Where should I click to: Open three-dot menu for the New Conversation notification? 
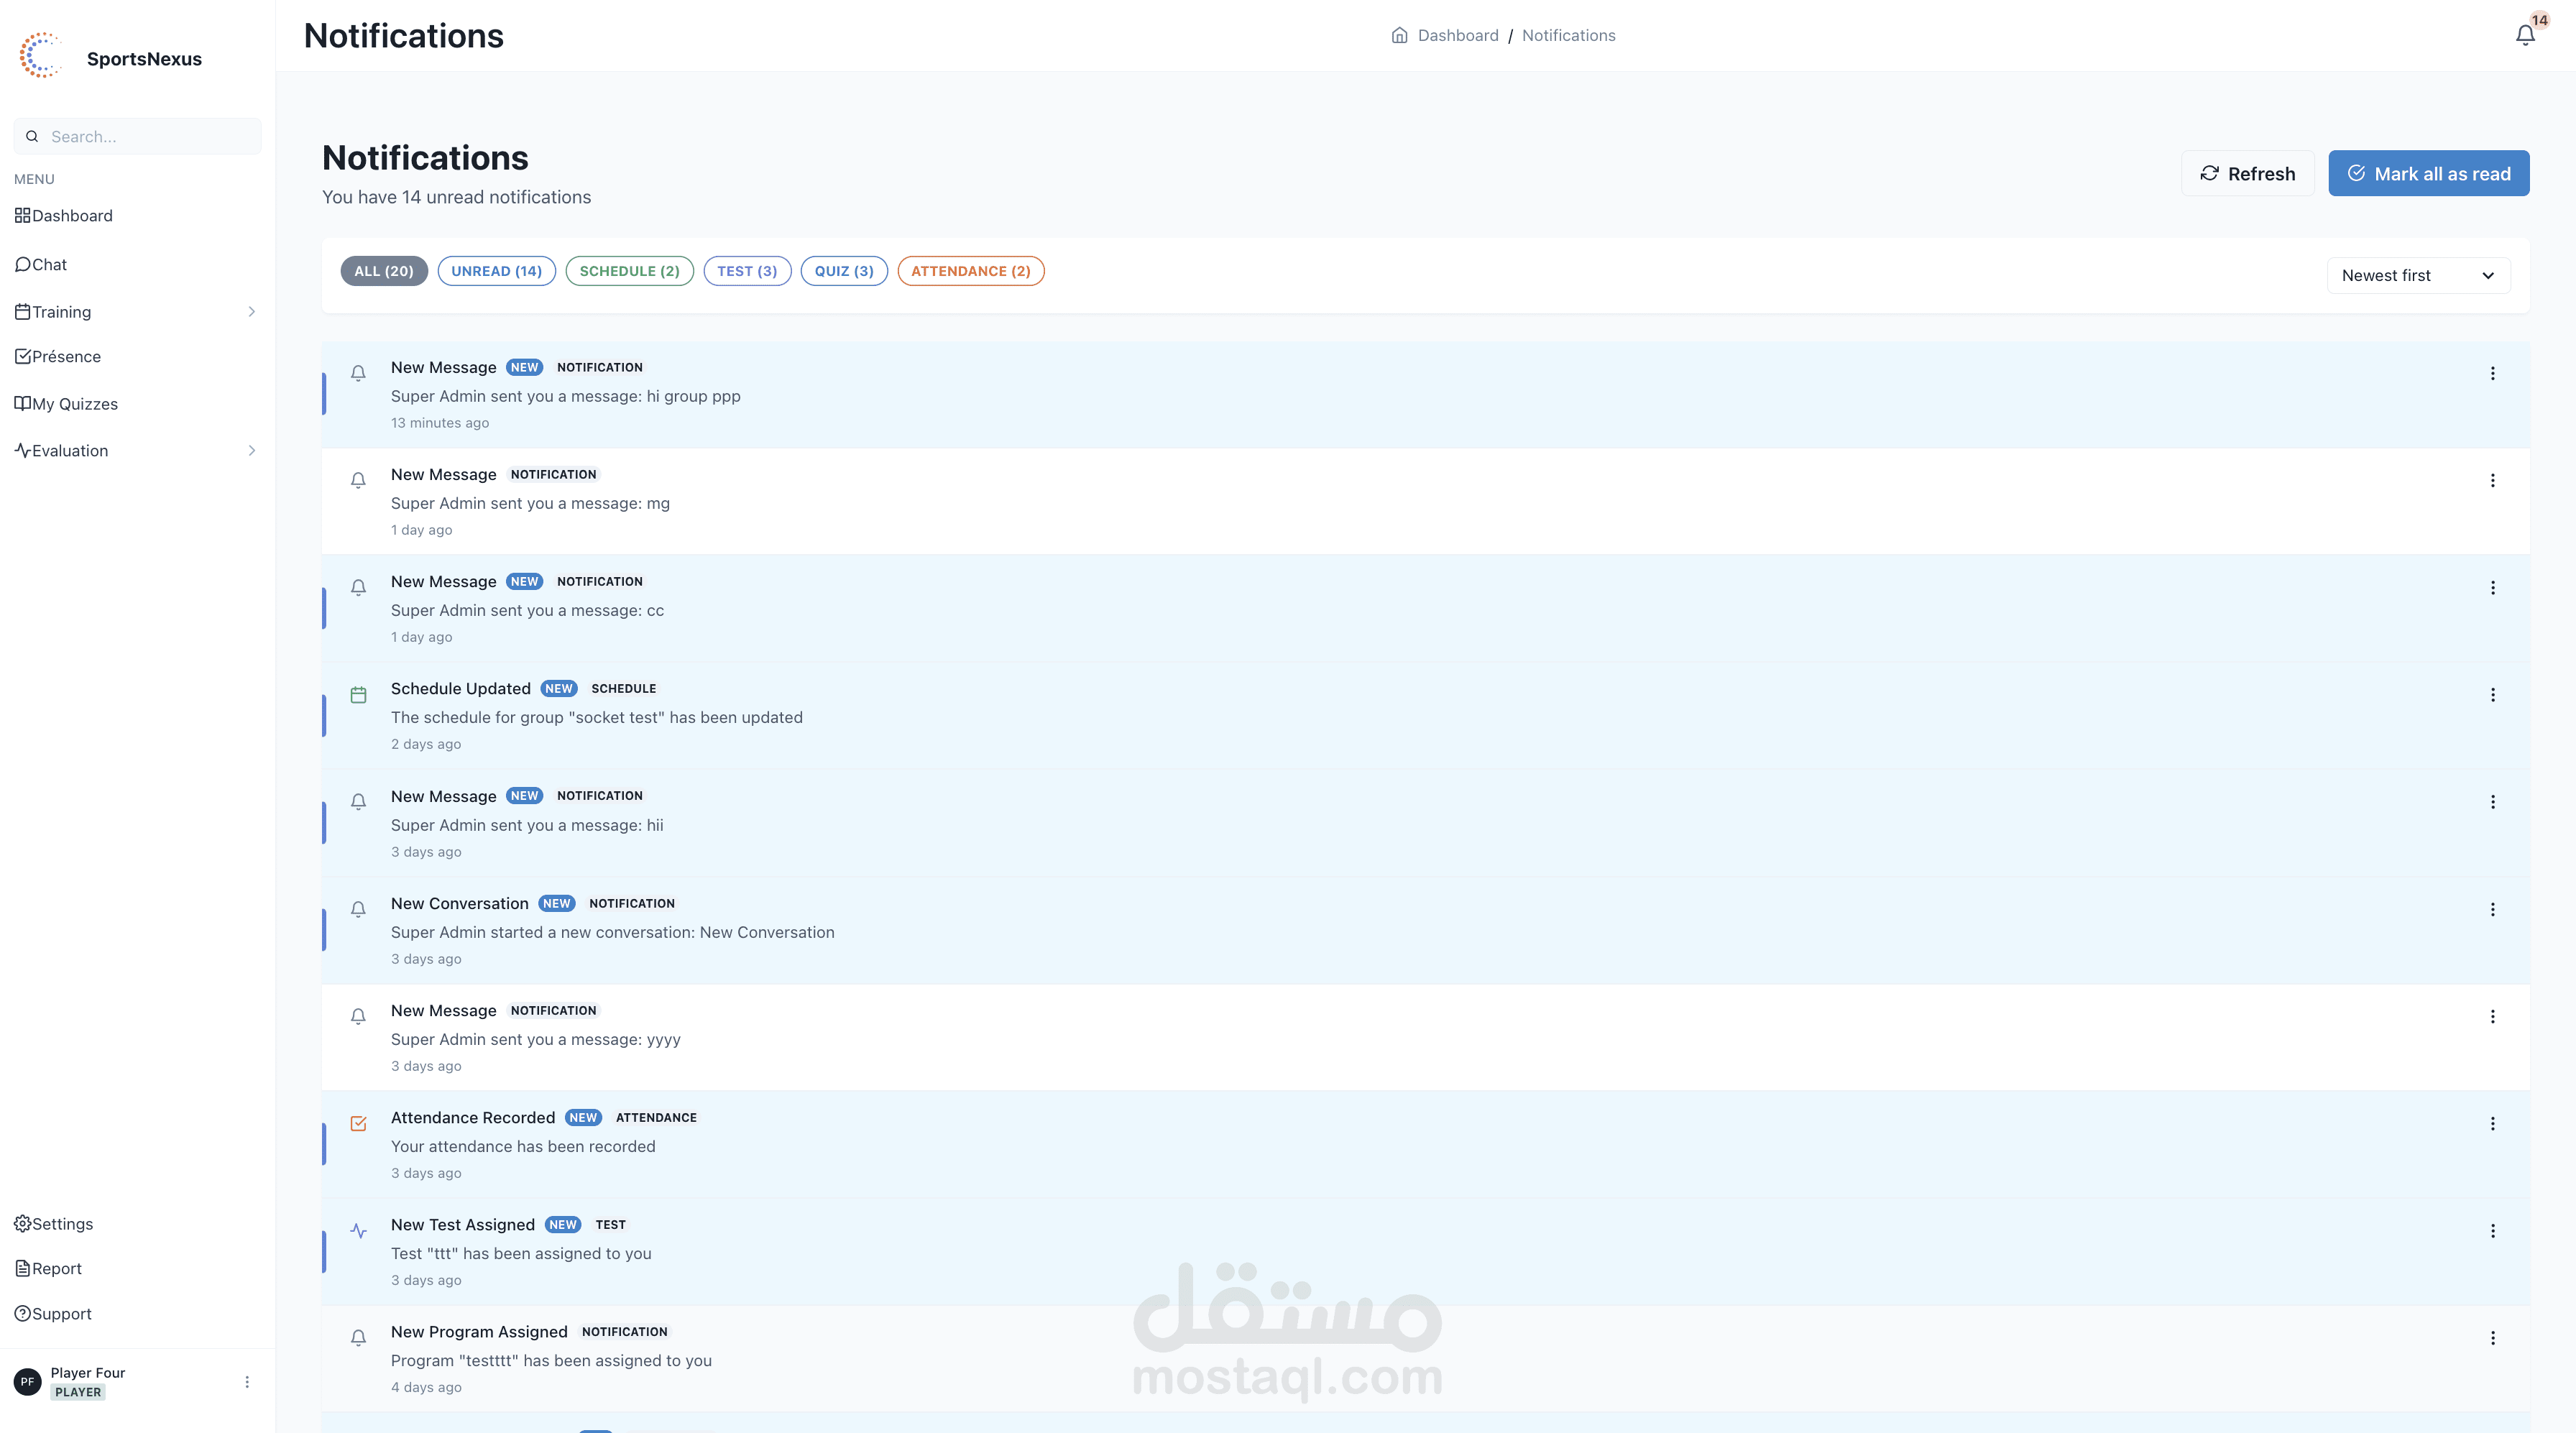2492,909
